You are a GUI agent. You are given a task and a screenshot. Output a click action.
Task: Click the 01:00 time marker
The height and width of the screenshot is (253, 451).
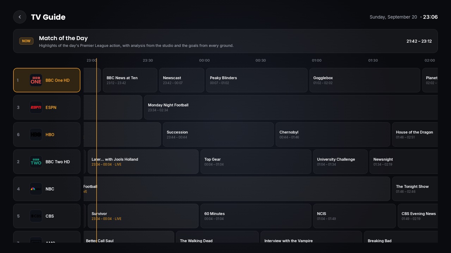[317, 60]
